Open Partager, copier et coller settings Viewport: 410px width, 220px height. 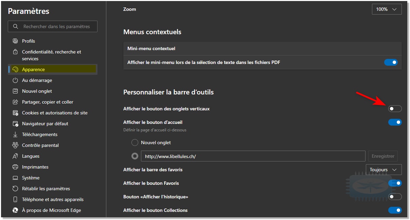coord(53,102)
